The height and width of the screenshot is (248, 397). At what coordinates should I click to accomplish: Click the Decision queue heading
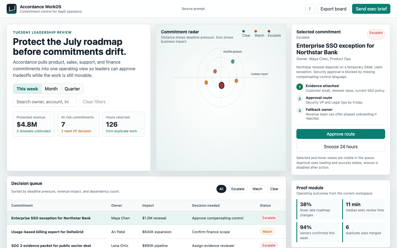point(27,184)
